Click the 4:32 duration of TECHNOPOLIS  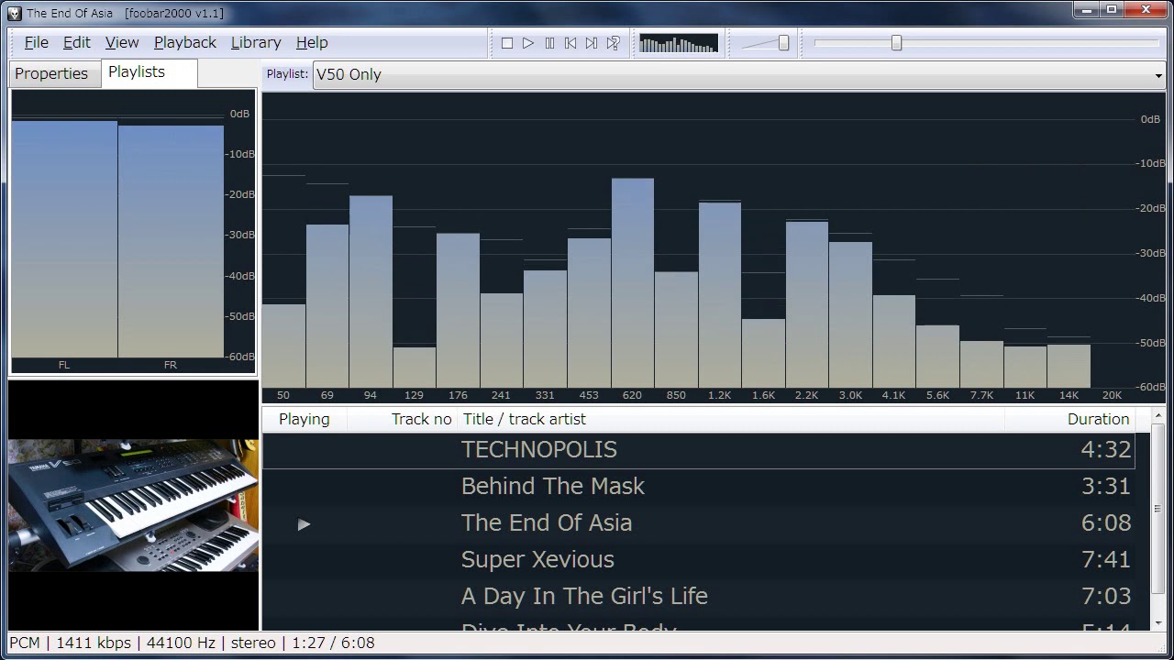1106,450
